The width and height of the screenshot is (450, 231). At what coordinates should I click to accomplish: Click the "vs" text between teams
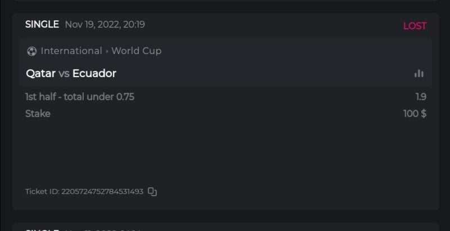click(x=64, y=74)
